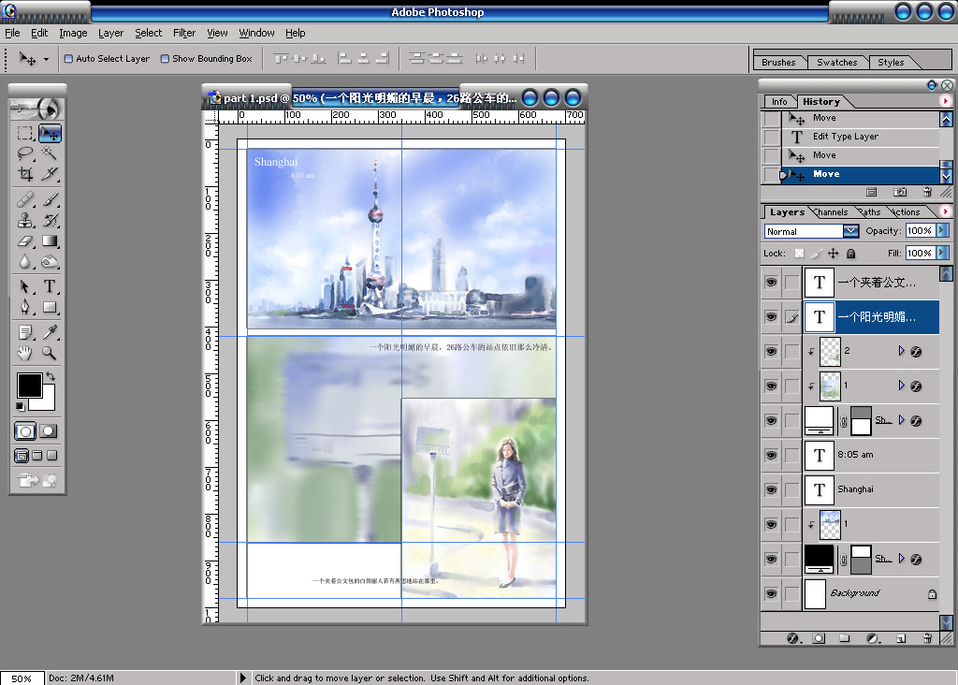The image size is (958, 685).
Task: Create new layer from Layers panel
Action: tap(901, 638)
